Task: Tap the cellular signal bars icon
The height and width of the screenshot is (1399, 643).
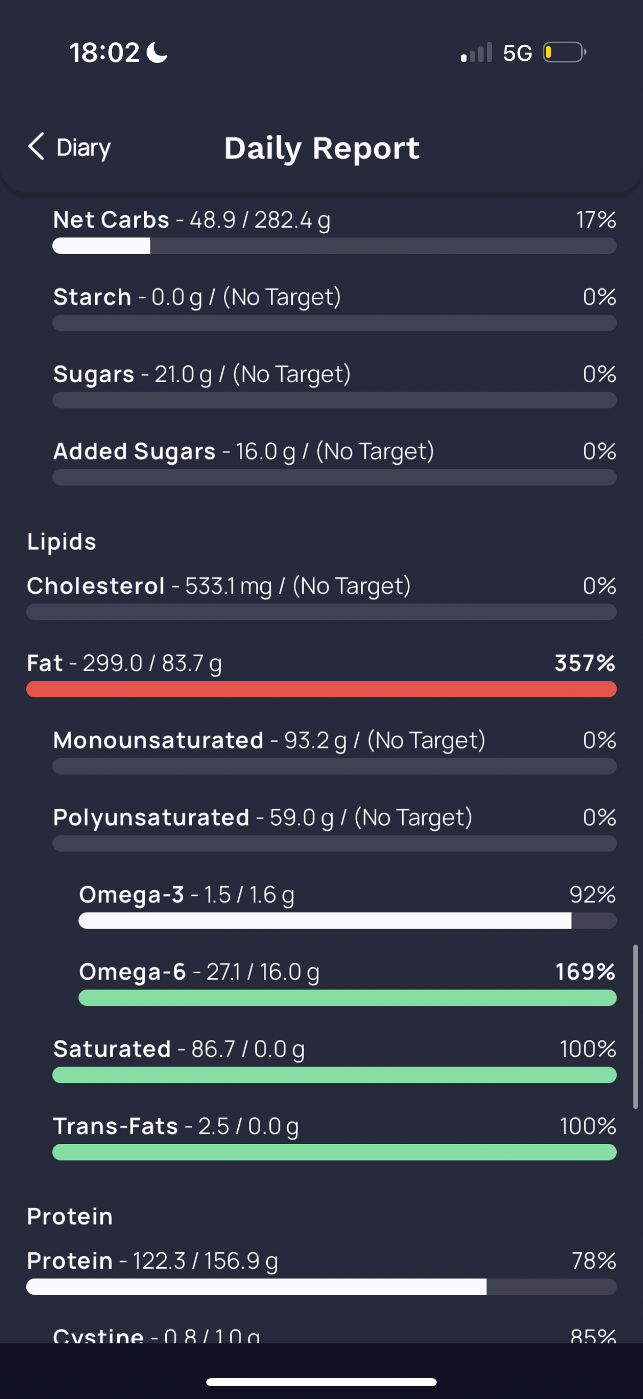Action: click(x=477, y=53)
